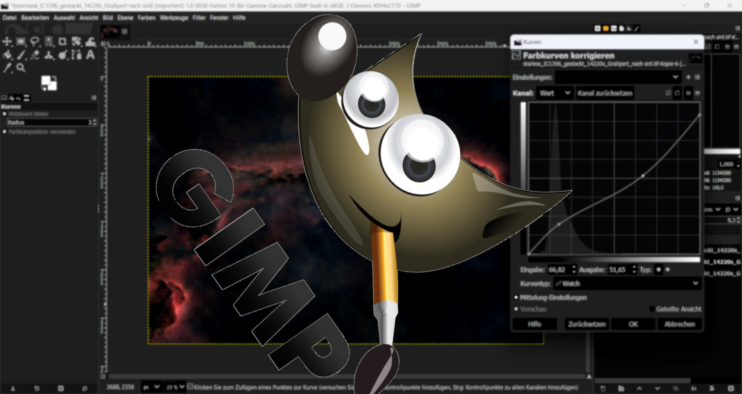Screen dimensions: 742x394
Task: Select the Warp Transform tool
Action: tap(90, 42)
